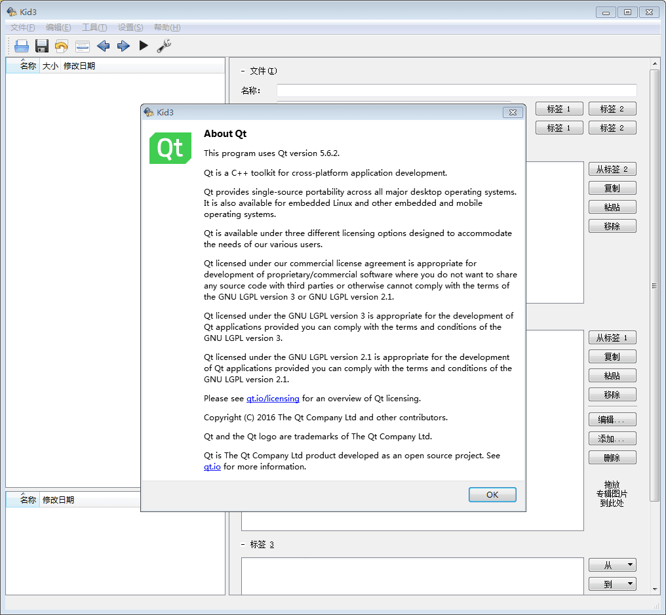Go to previous file with left arrow
666x615 pixels.
pos(103,46)
